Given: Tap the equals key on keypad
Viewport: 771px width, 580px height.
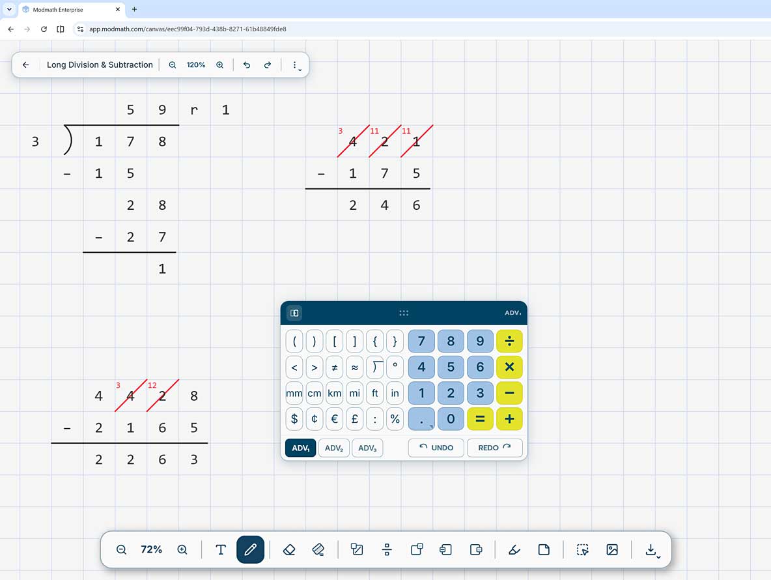Looking at the screenshot, I should pyautogui.click(x=480, y=418).
